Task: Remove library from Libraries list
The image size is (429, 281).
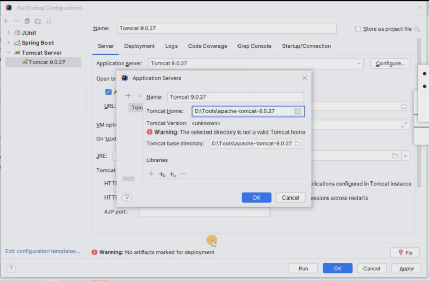Action: (x=183, y=174)
